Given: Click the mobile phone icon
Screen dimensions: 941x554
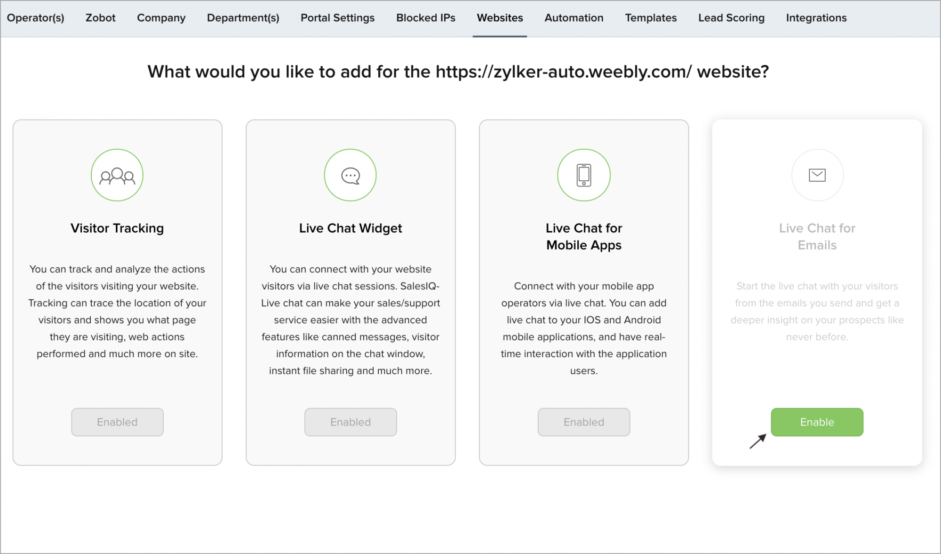Looking at the screenshot, I should click(x=583, y=176).
